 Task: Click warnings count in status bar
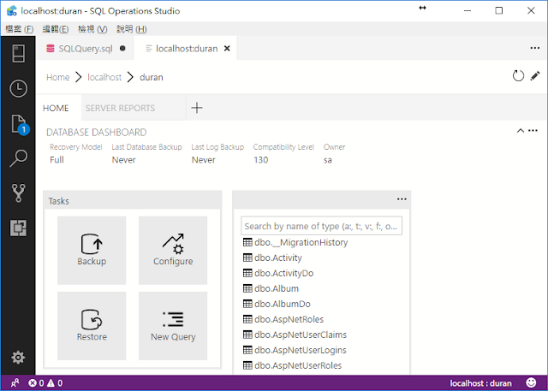(x=55, y=383)
